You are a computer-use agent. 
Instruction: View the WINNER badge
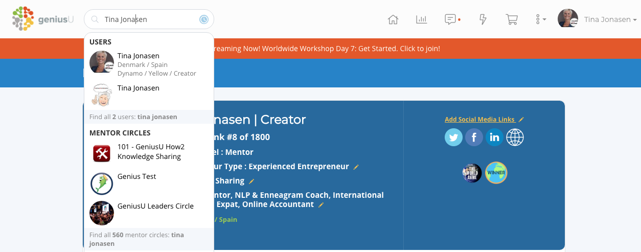point(496,173)
